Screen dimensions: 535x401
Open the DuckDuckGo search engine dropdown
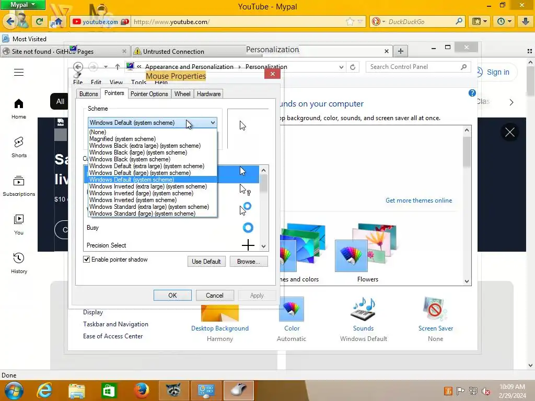378,22
